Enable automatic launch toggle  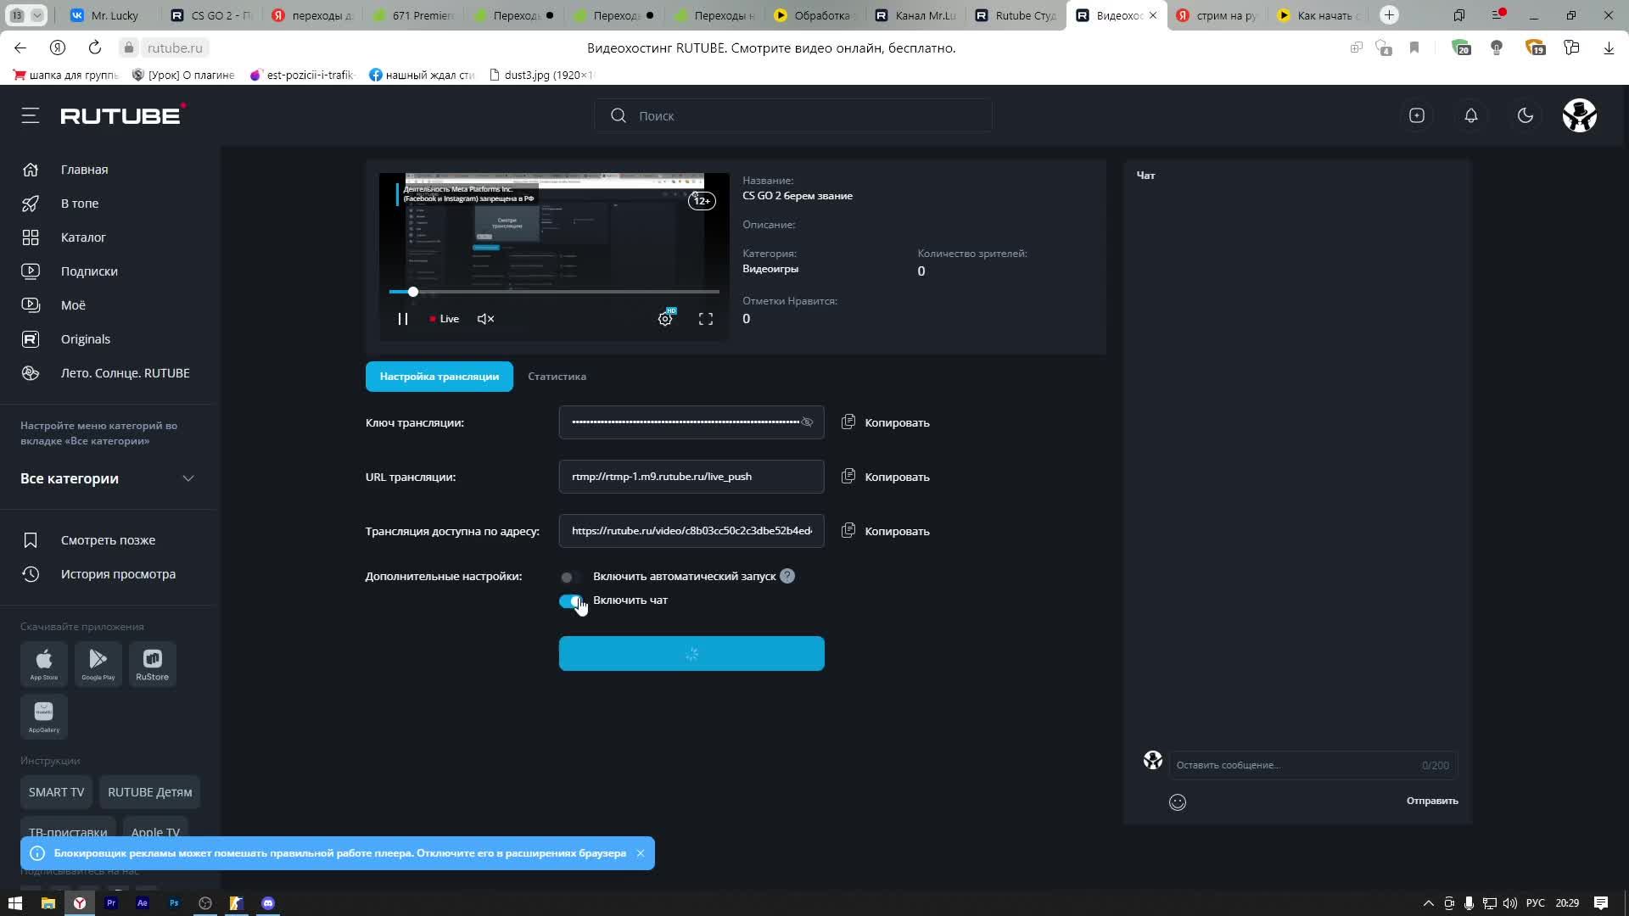pyautogui.click(x=569, y=577)
